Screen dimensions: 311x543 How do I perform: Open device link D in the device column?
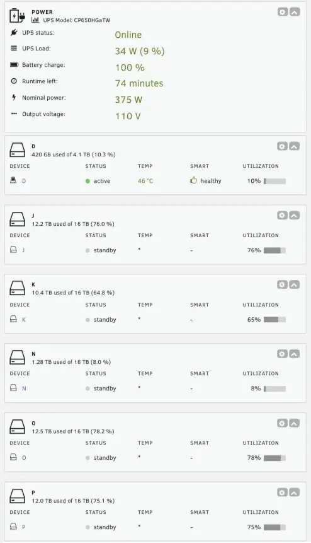[24, 181]
